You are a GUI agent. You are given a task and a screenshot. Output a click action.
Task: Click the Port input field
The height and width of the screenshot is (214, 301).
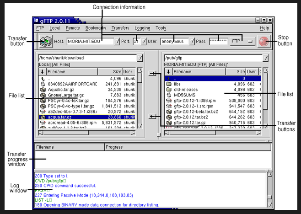(137, 42)
